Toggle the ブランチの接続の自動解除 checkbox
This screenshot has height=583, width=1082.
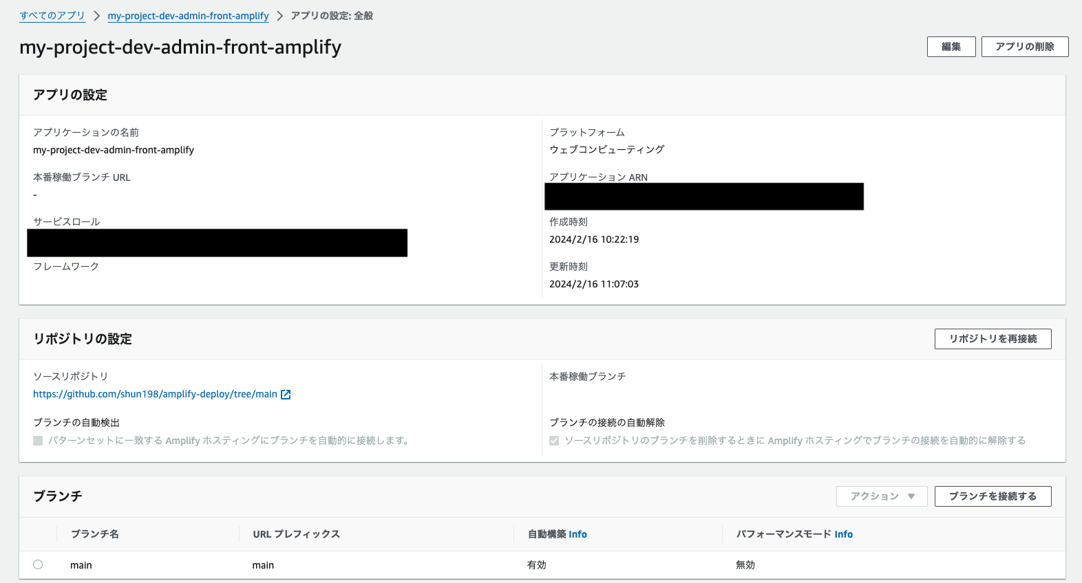point(554,441)
